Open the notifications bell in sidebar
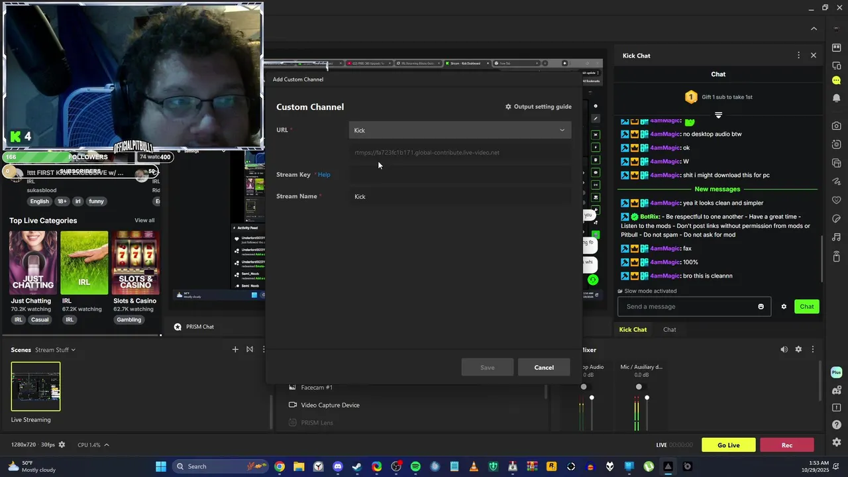The width and height of the screenshot is (848, 477). pyautogui.click(x=836, y=98)
